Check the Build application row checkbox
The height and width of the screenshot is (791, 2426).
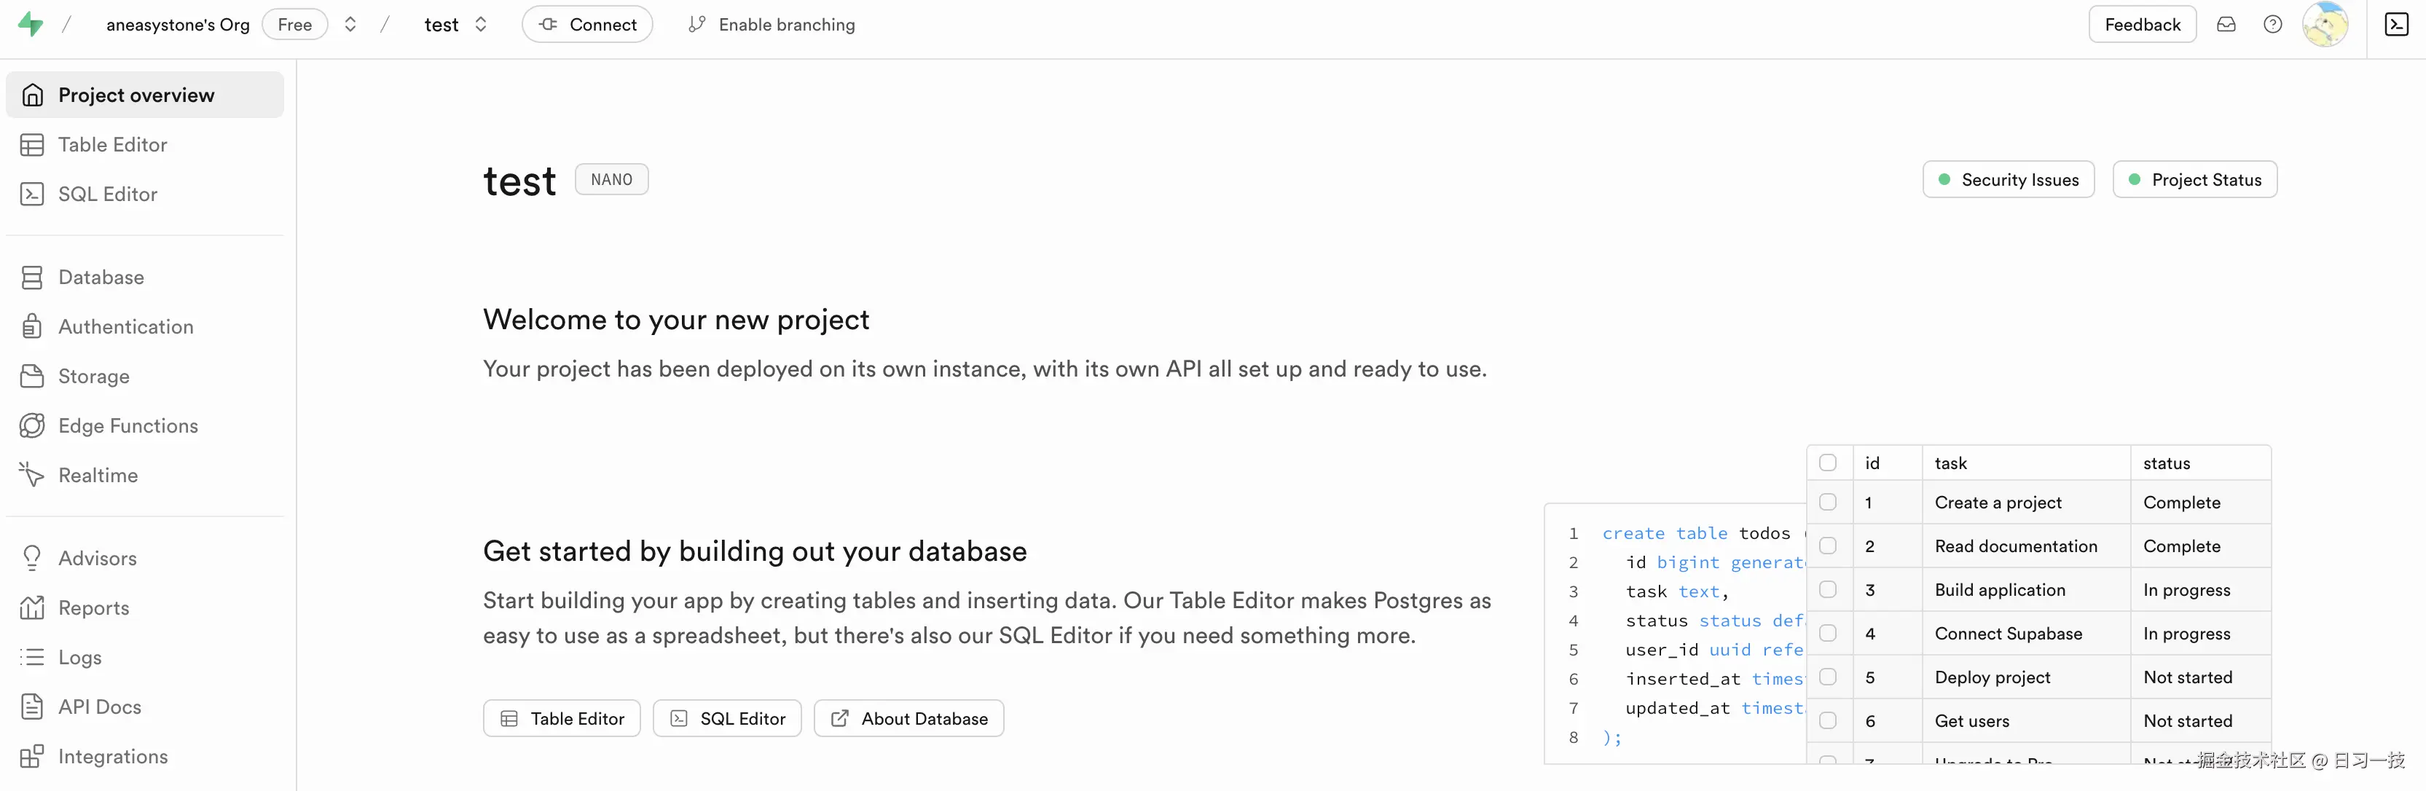click(x=1829, y=589)
